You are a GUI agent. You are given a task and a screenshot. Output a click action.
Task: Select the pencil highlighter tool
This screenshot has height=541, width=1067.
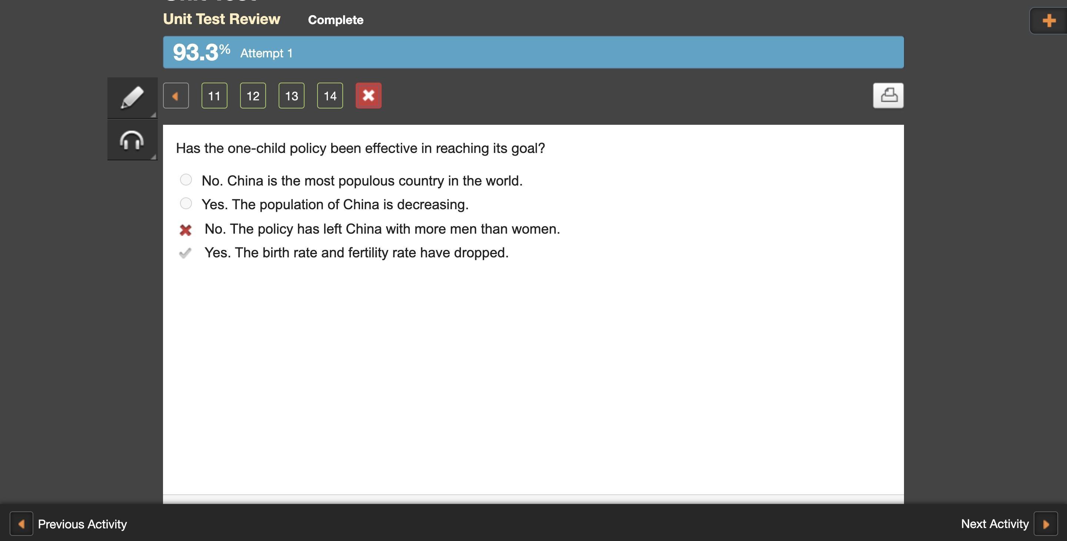tap(132, 98)
